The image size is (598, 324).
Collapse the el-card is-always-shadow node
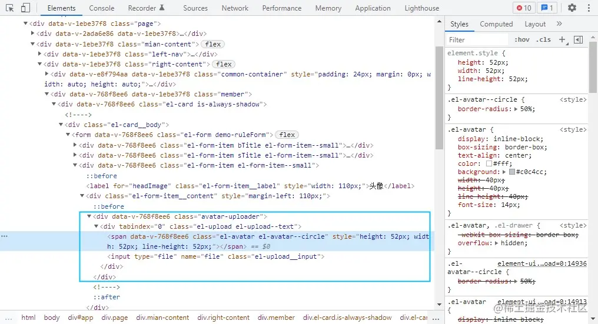click(x=54, y=104)
